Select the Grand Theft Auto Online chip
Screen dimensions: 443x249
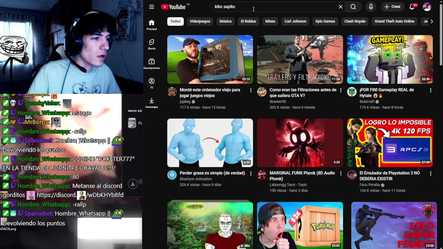pos(395,21)
